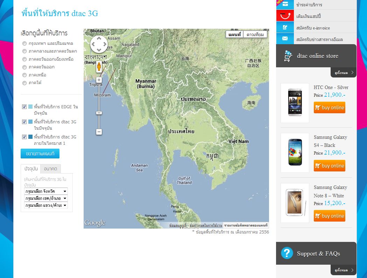367x278 pixels.
Task: Open the ข้อกำหนดในการใช้งาน terms link
Action: (206, 225)
